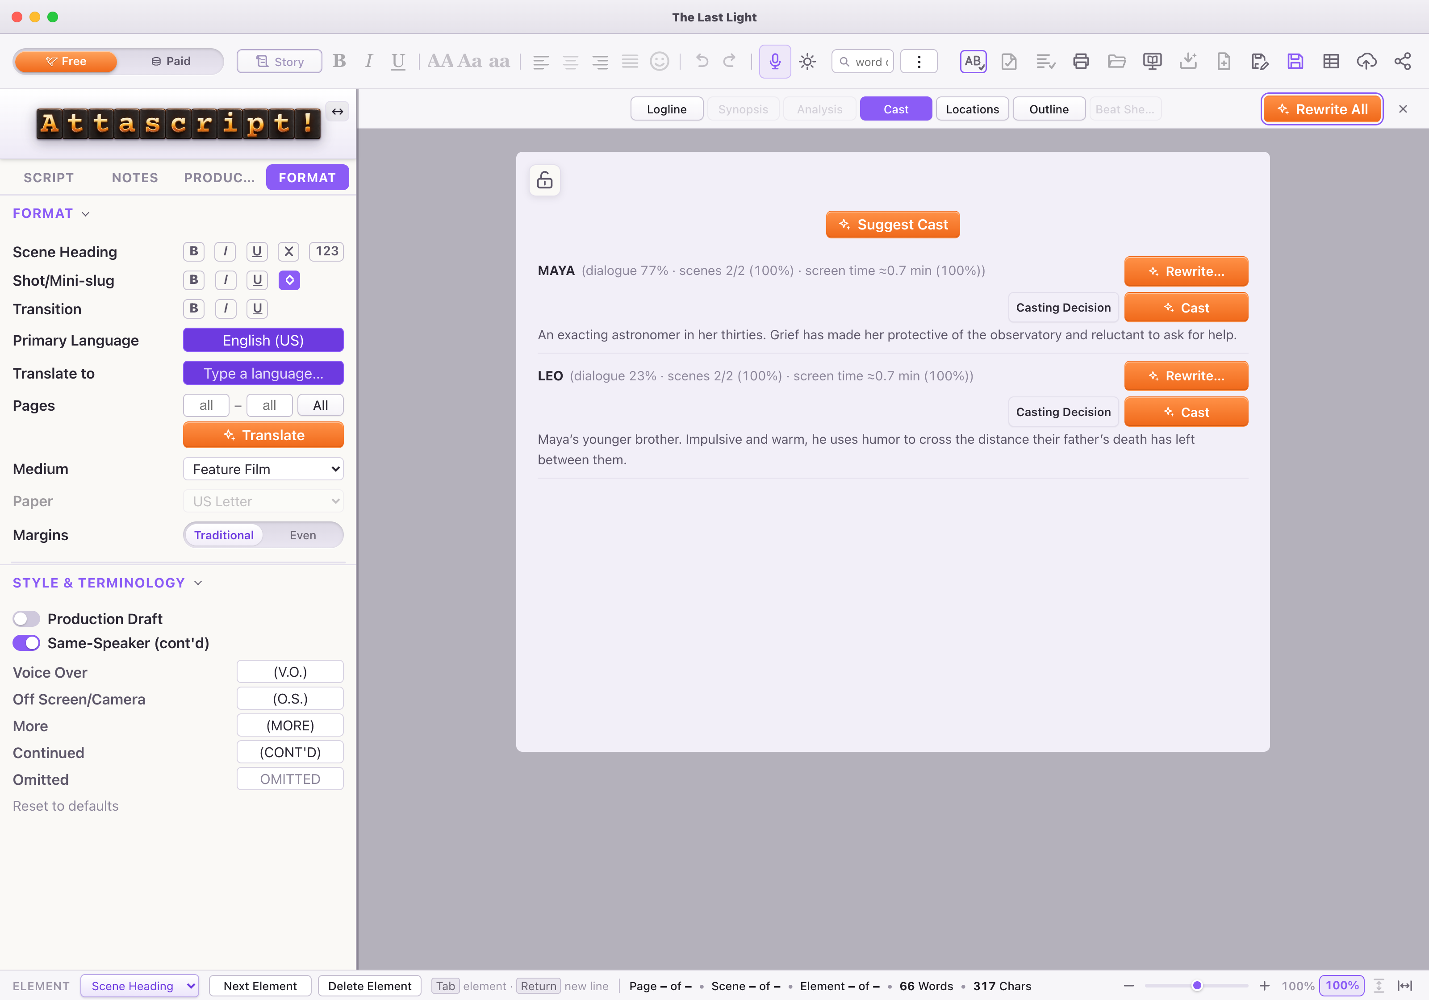
Task: Open the Paper US Letter dropdown
Action: 263,501
